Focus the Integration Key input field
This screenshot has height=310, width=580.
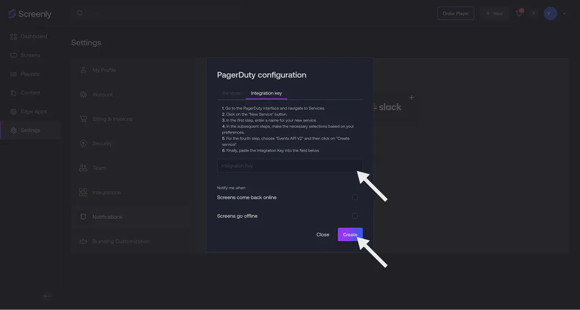[289, 166]
